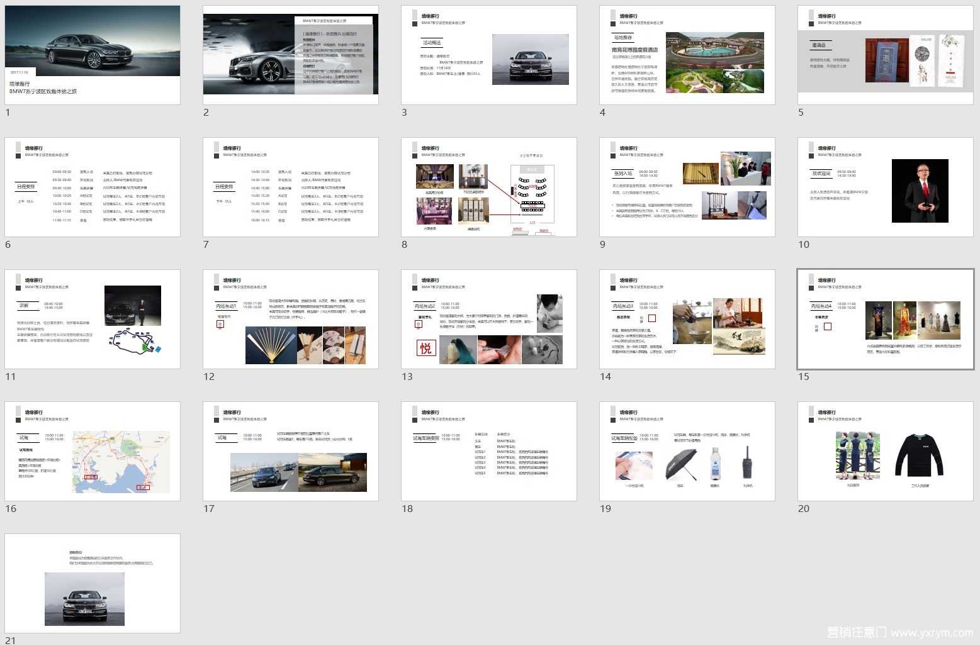Choose slide 5 thumbnail with invitation cards

tap(886, 55)
